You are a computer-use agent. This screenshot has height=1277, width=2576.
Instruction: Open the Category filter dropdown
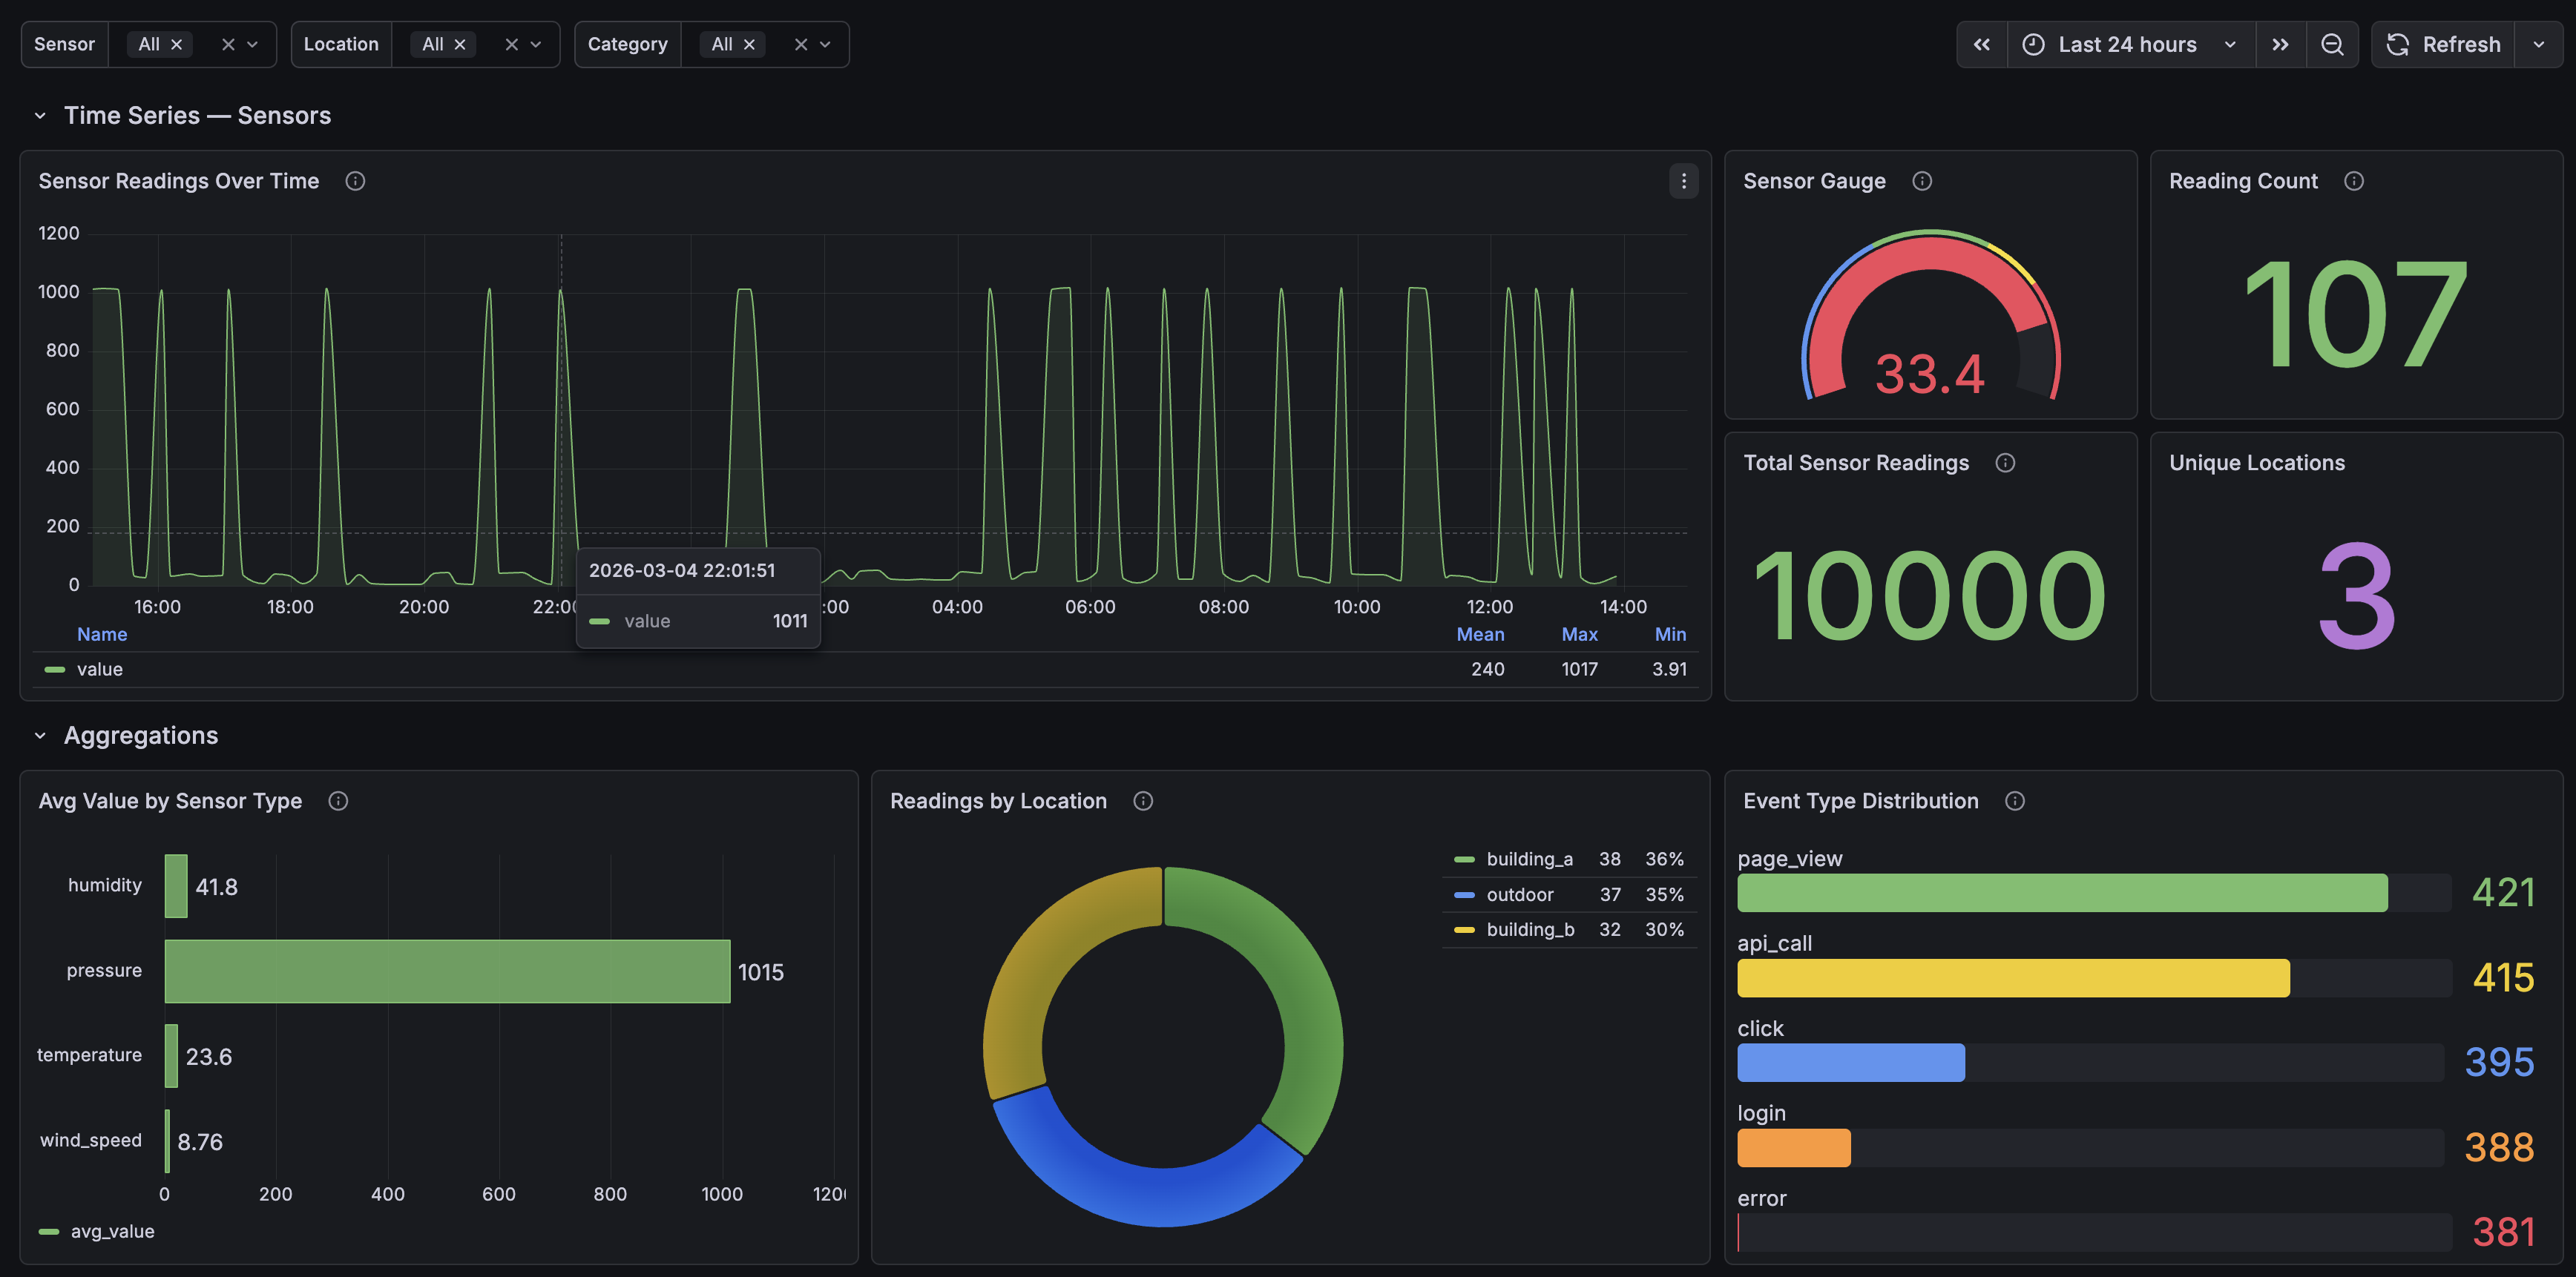pyautogui.click(x=825, y=45)
